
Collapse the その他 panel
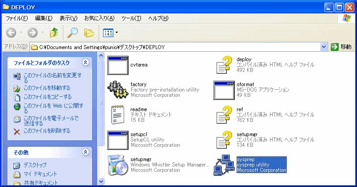(x=85, y=152)
